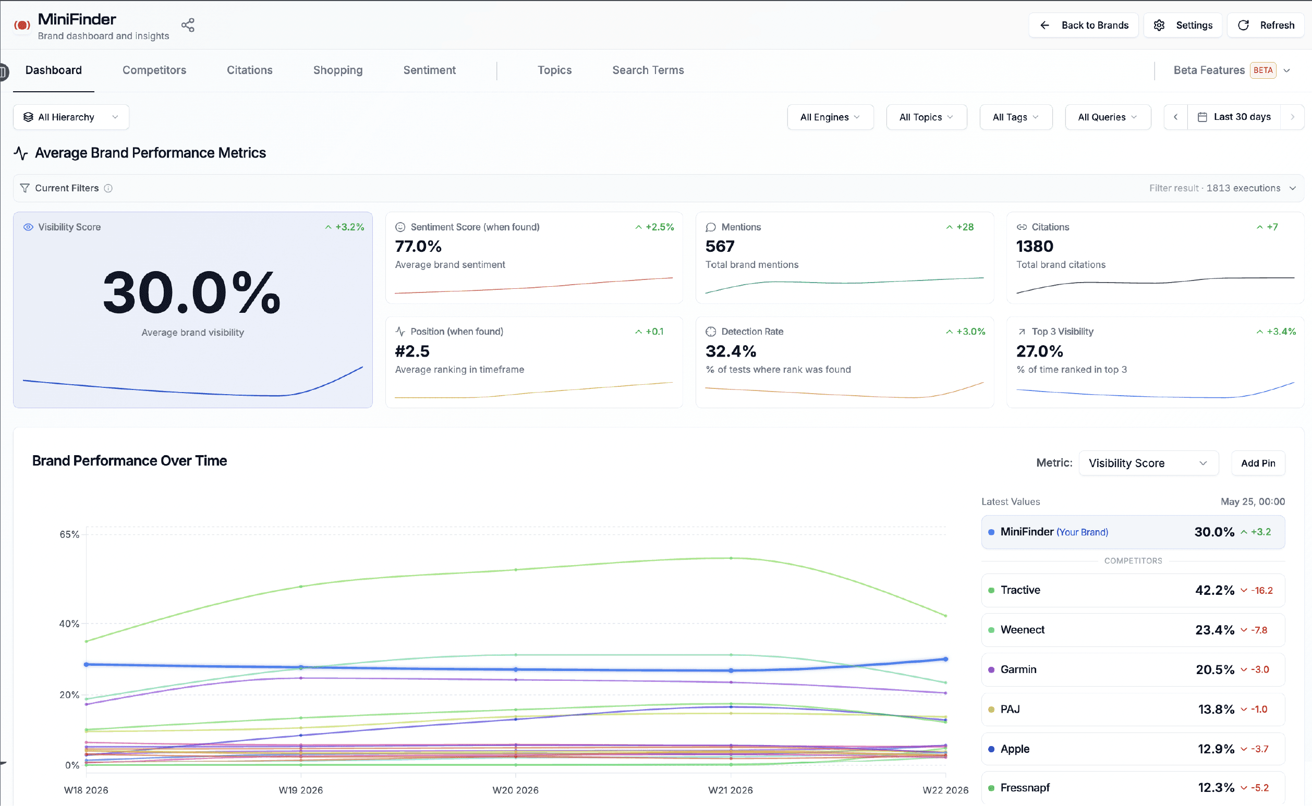Select the Detection Rate 32.4% card

tap(844, 362)
